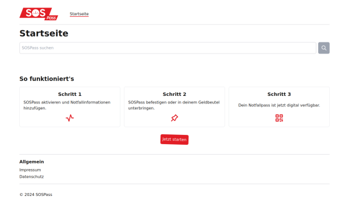Click 'SOSPass befestigen oder in deinem Geldbeutel' text

(174, 102)
